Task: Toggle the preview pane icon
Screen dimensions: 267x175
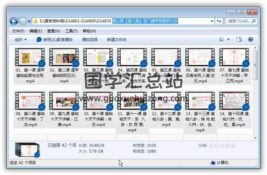Action: (x=239, y=39)
